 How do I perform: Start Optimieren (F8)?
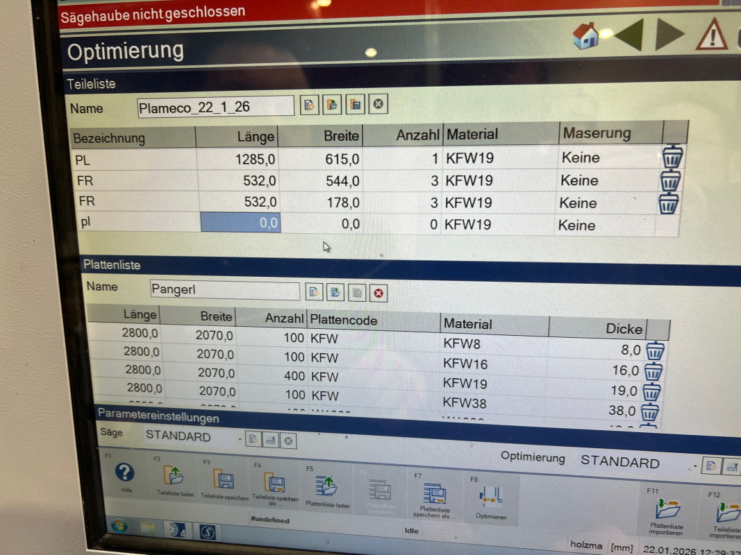coord(490,498)
